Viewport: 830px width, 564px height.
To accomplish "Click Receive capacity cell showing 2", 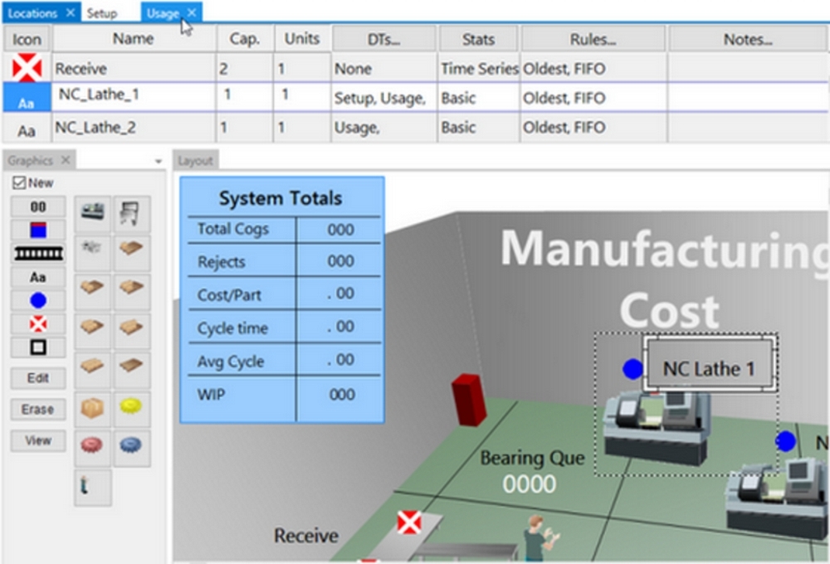I will coord(245,68).
